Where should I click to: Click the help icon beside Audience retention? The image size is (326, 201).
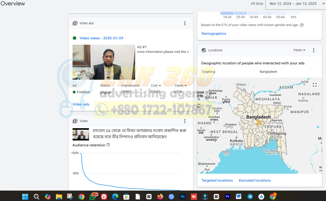click(108, 145)
